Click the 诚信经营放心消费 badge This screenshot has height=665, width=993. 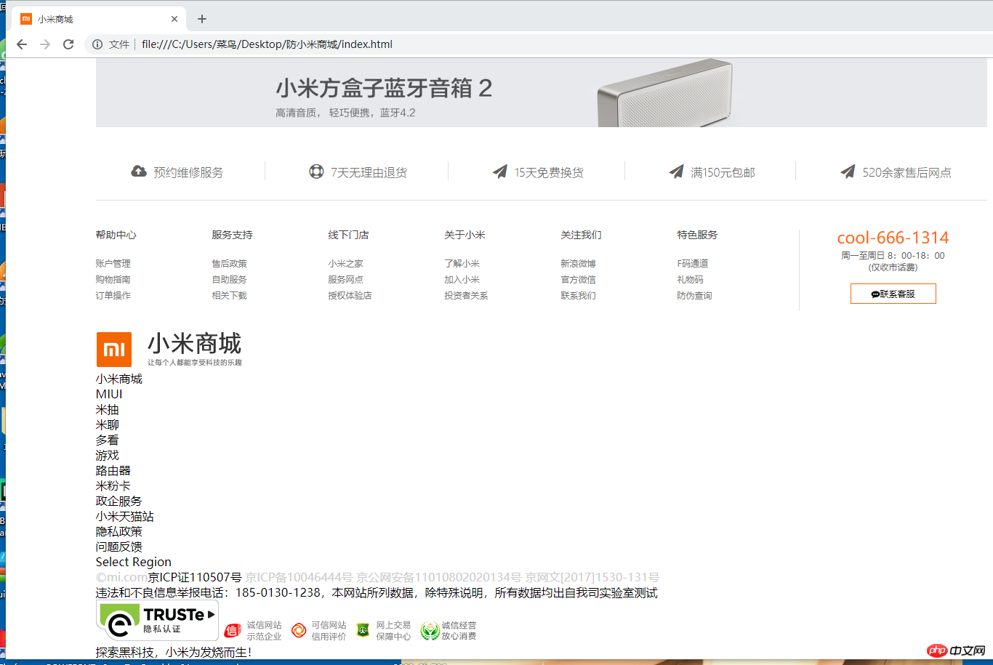(x=449, y=630)
